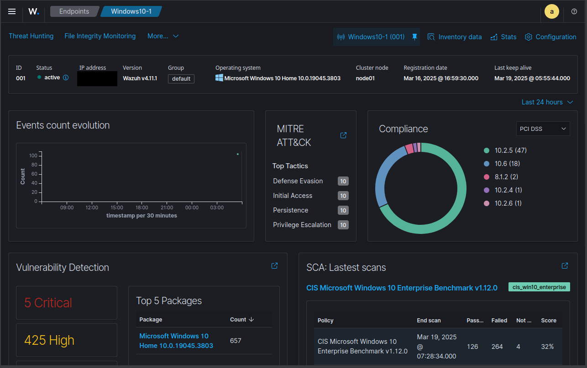Sort packages by Count column
Screen dimensions: 587x368
click(242, 320)
